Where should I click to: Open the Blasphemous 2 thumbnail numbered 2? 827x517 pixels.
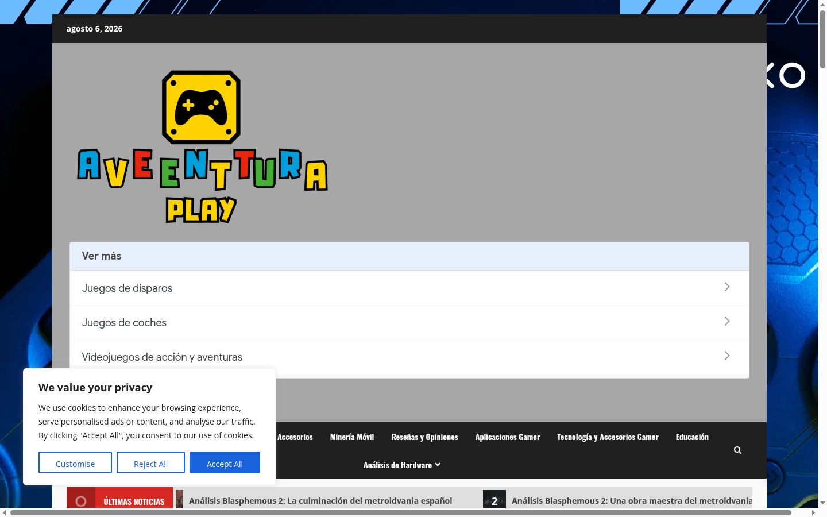click(494, 500)
